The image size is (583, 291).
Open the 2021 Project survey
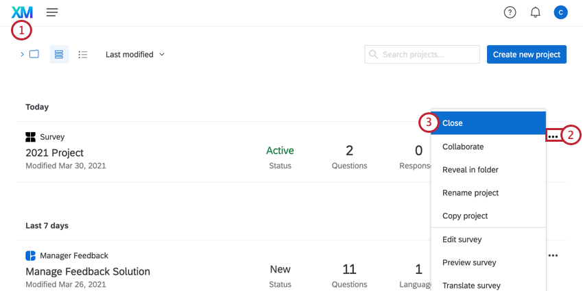[54, 153]
